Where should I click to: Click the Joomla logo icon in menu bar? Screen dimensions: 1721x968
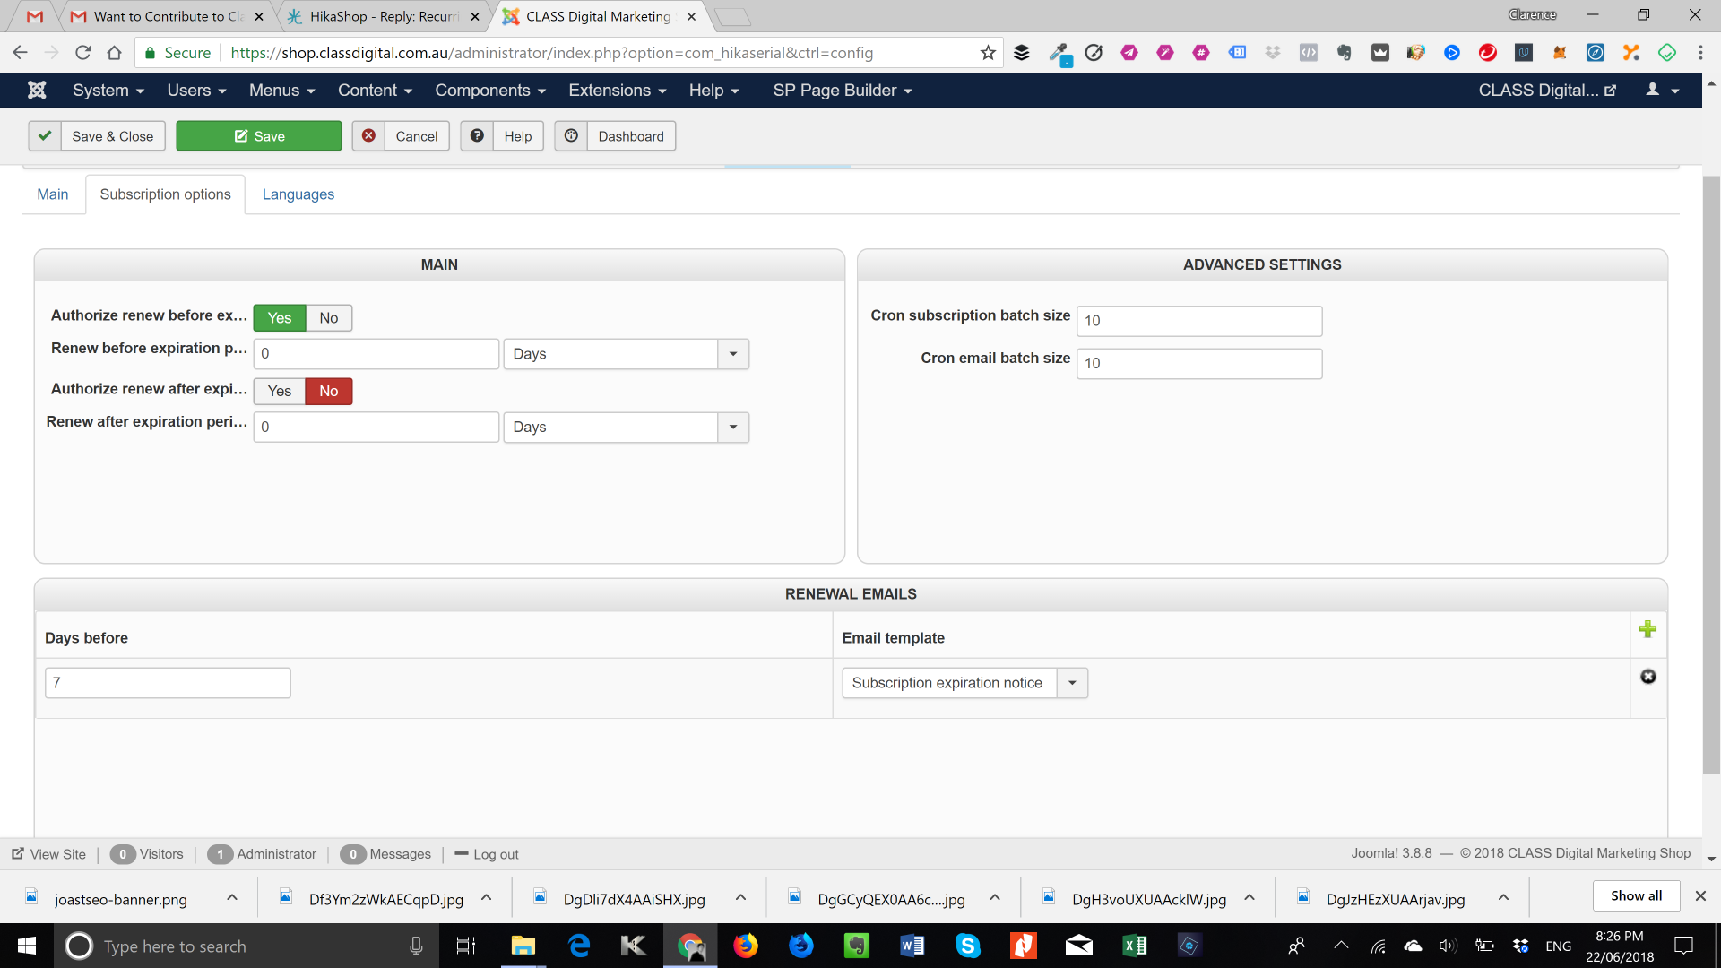click(x=37, y=91)
